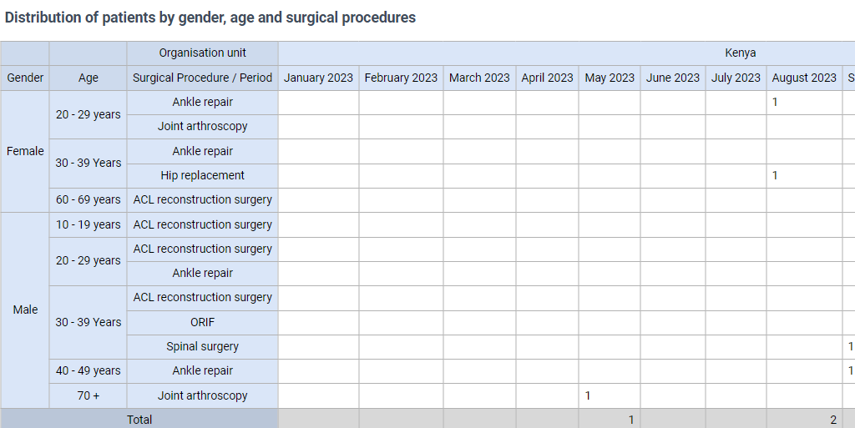Click the May 2023 period header
855x428 pixels.
point(610,78)
